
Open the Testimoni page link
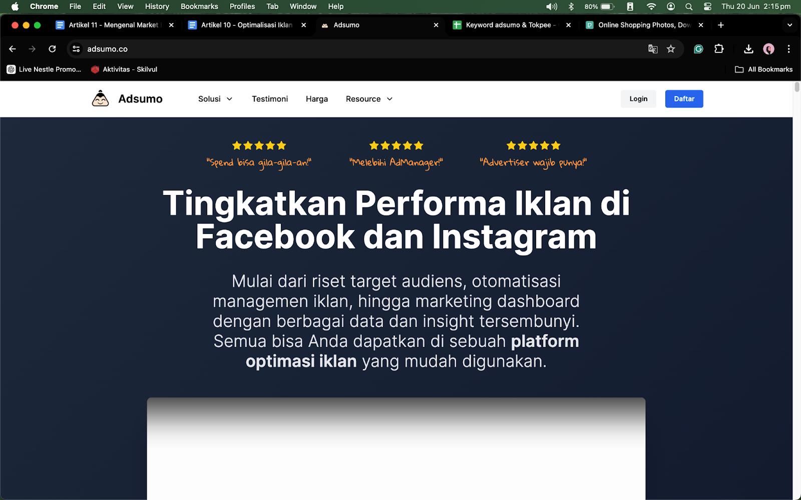[270, 99]
